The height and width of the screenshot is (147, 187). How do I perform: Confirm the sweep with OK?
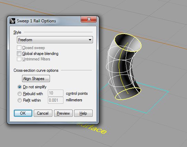(23, 113)
